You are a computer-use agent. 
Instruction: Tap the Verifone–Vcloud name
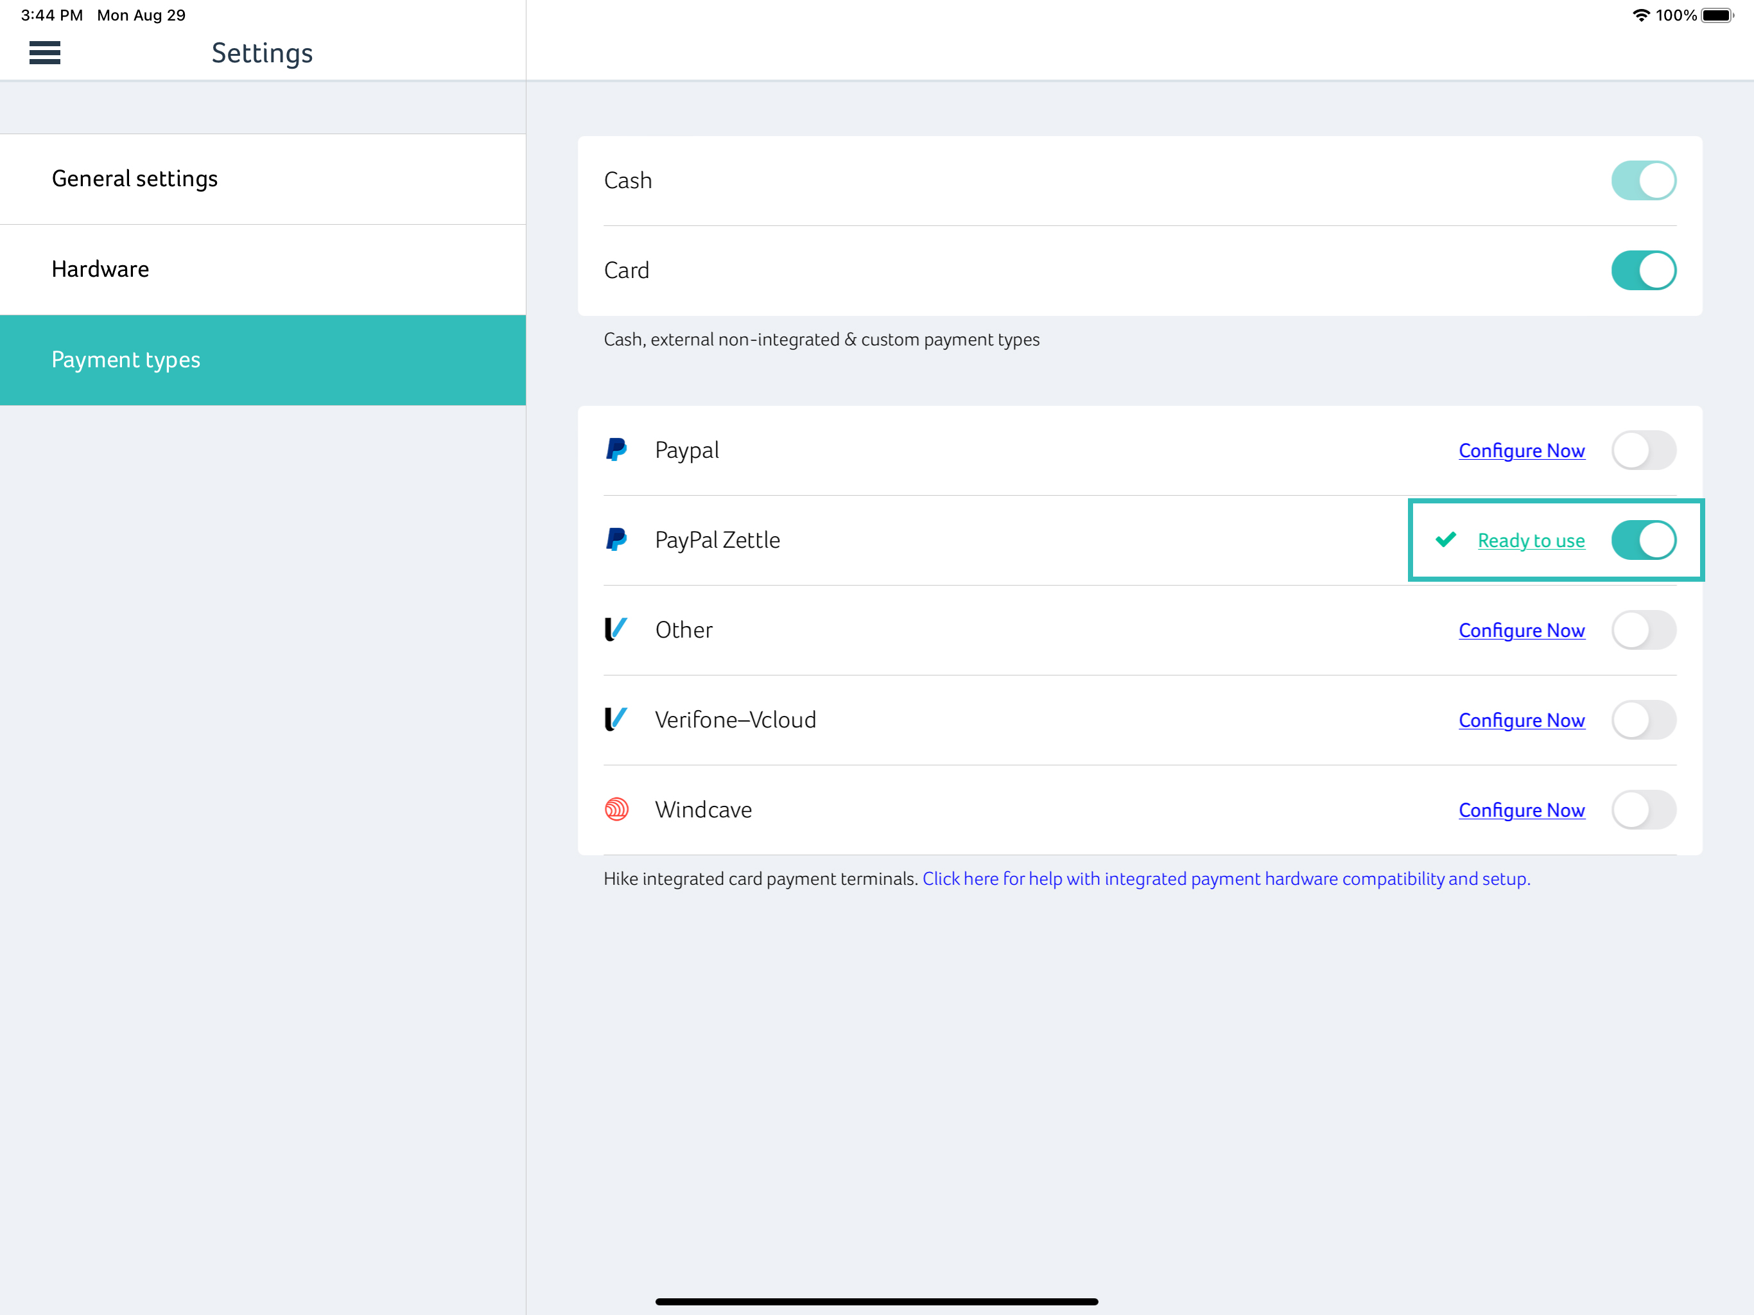pos(735,719)
